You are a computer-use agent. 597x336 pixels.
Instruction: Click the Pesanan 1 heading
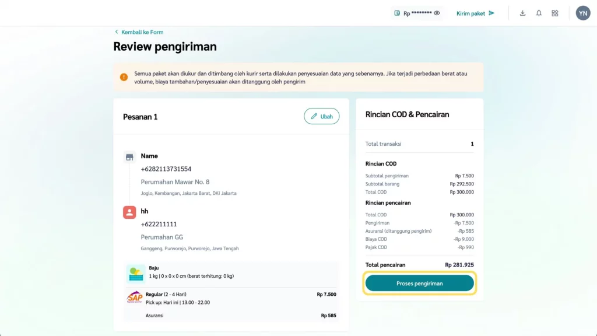coord(140,117)
